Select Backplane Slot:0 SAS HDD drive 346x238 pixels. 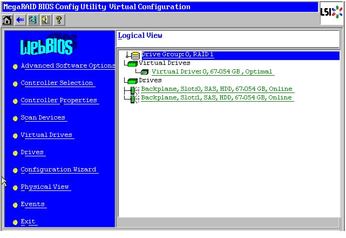tap(216, 89)
